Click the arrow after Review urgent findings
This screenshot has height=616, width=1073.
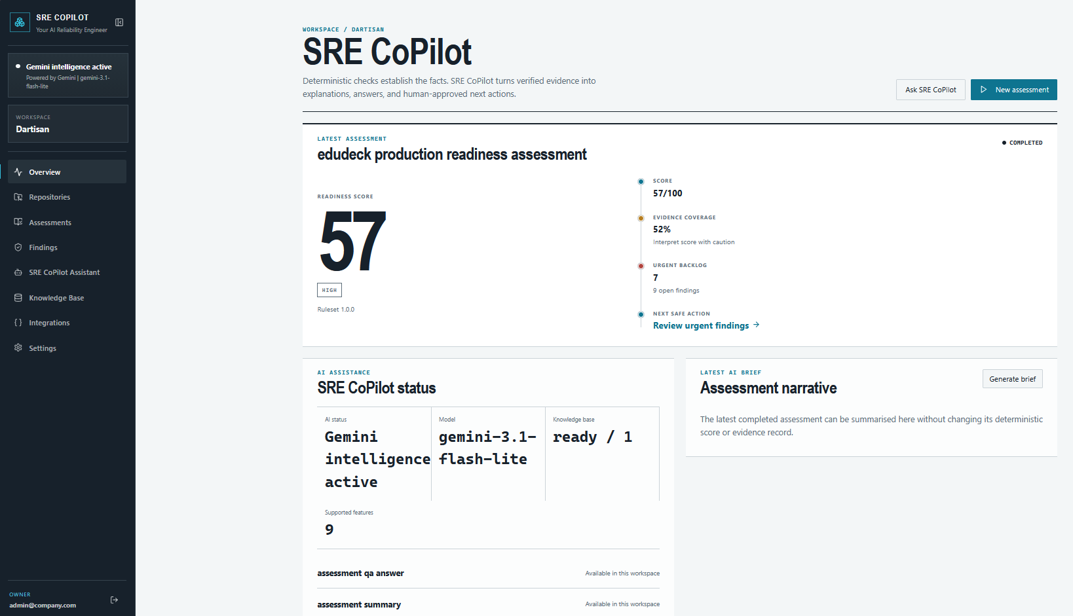[x=756, y=325]
